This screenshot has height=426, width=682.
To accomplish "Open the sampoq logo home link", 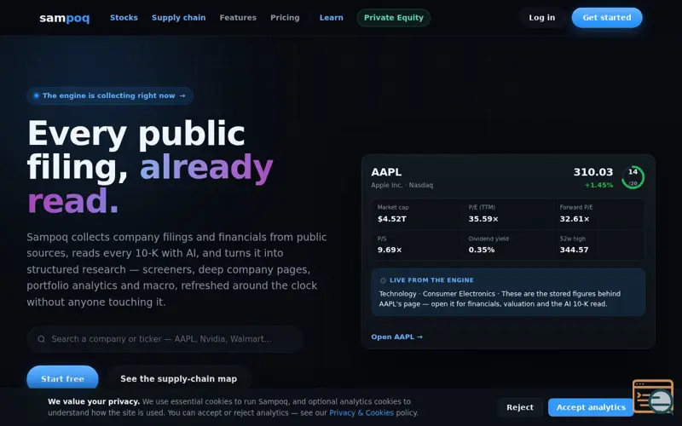I will 65,18.
